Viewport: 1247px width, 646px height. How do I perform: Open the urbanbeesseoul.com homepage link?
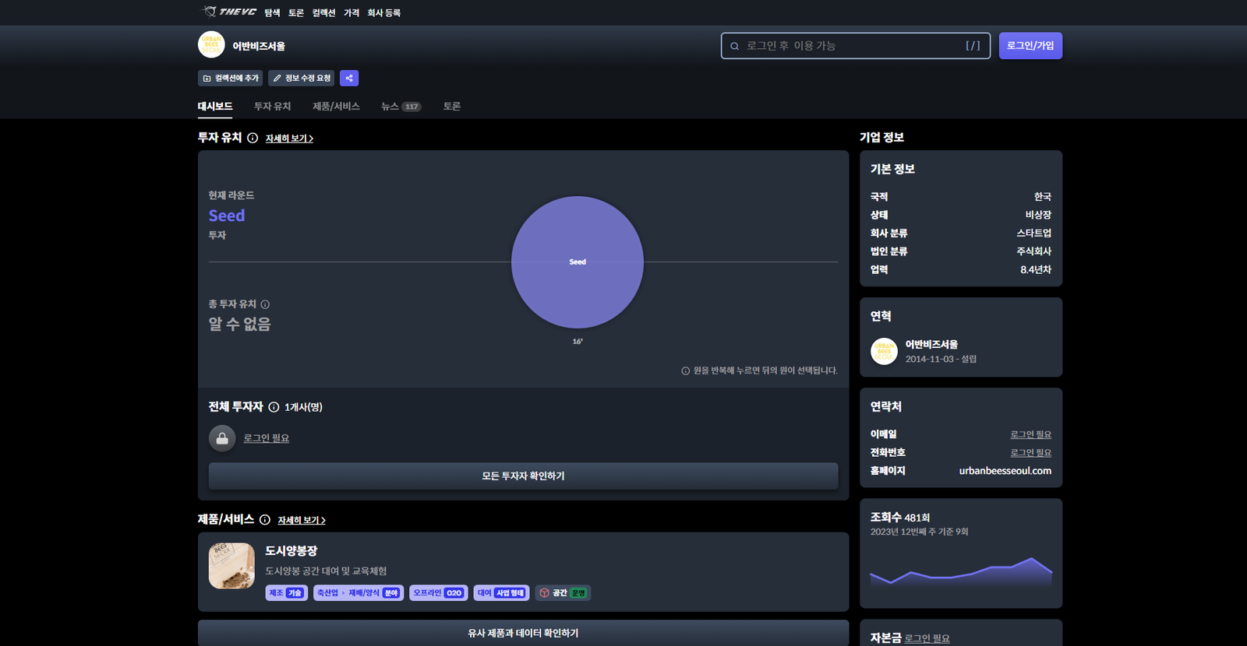click(1005, 471)
